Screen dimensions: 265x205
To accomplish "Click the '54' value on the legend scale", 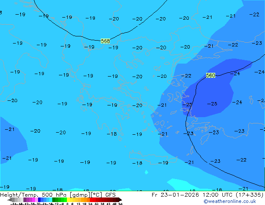I will pyautogui.click(x=120, y=204).
